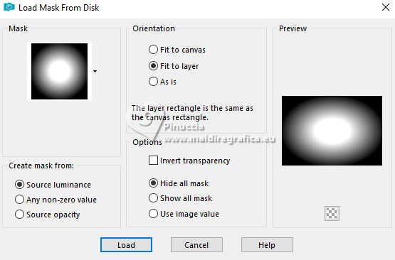This screenshot has height=260, width=395.
Task: Click the radial mask thumbnail
Action: point(60,72)
